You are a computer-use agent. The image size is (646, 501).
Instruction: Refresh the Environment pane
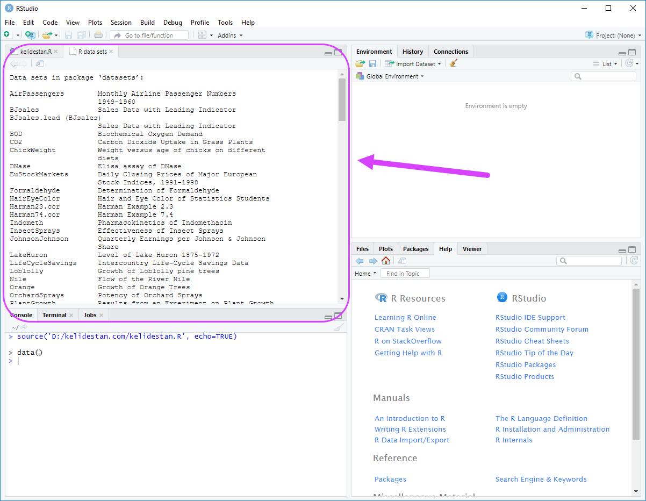coord(629,63)
